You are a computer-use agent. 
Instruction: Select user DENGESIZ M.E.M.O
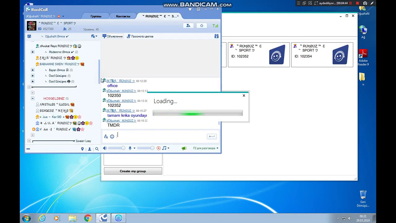tap(54, 111)
